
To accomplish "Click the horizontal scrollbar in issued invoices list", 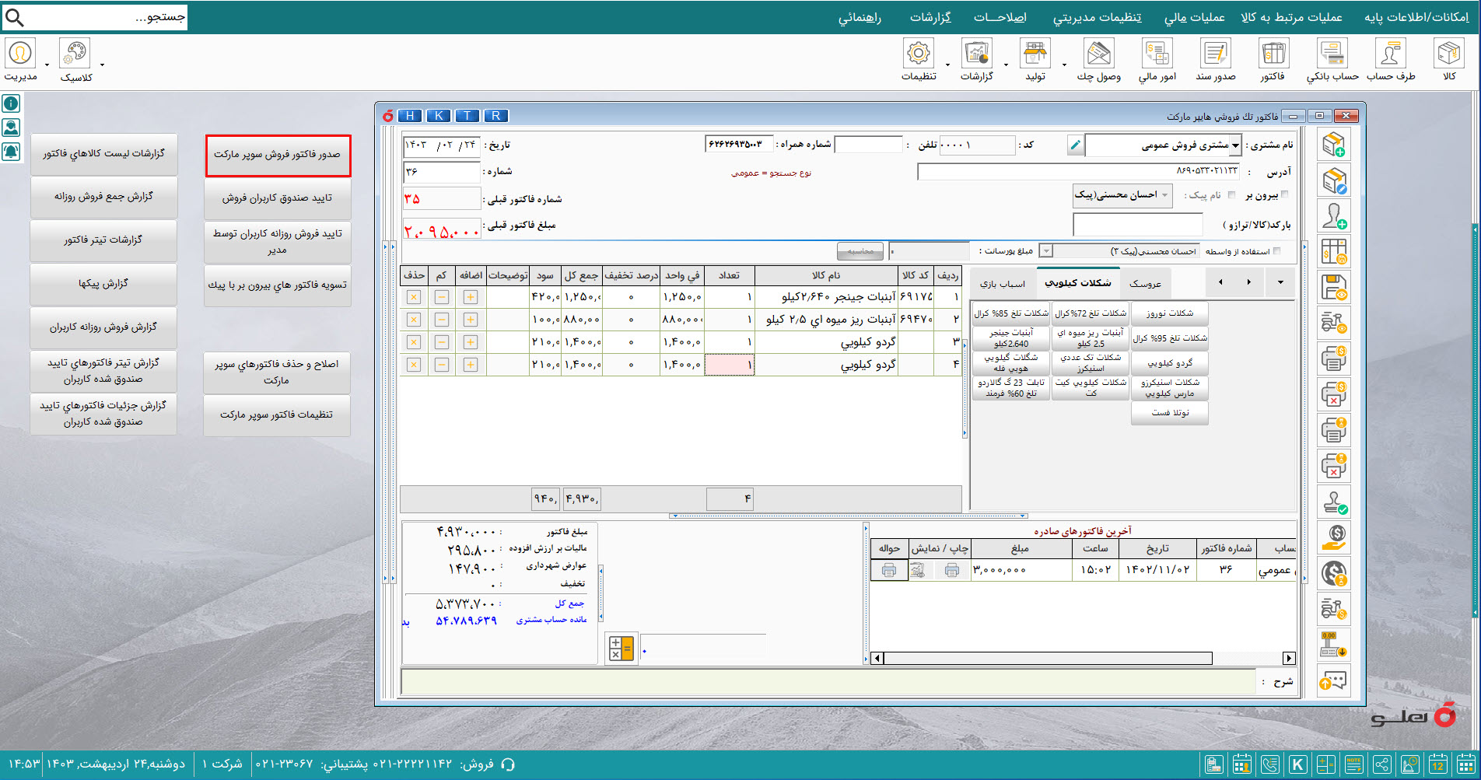I will click(x=1048, y=659).
